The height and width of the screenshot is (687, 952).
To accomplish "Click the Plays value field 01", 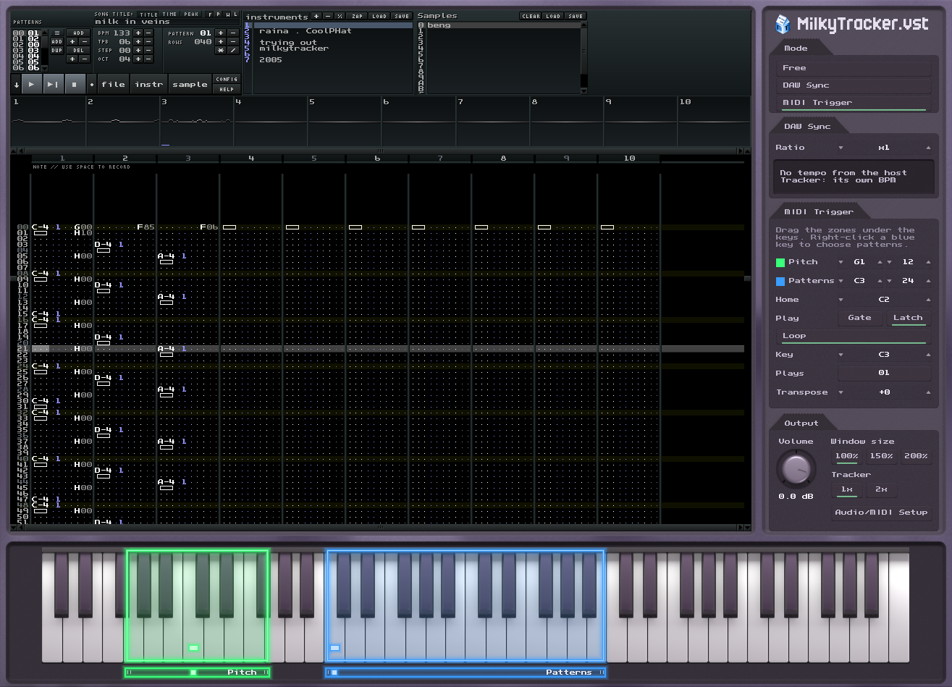I will point(884,374).
